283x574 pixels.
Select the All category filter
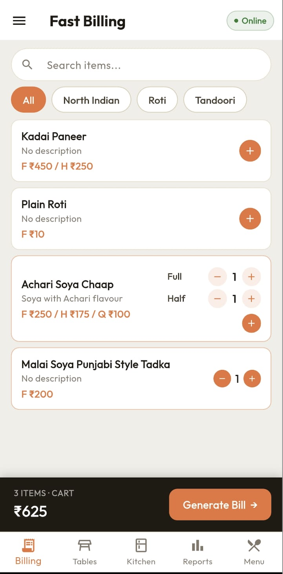coord(28,100)
